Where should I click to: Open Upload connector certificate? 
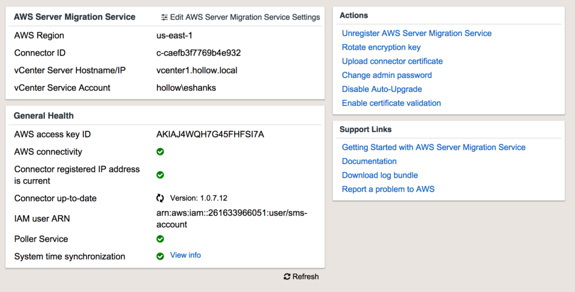pyautogui.click(x=392, y=61)
